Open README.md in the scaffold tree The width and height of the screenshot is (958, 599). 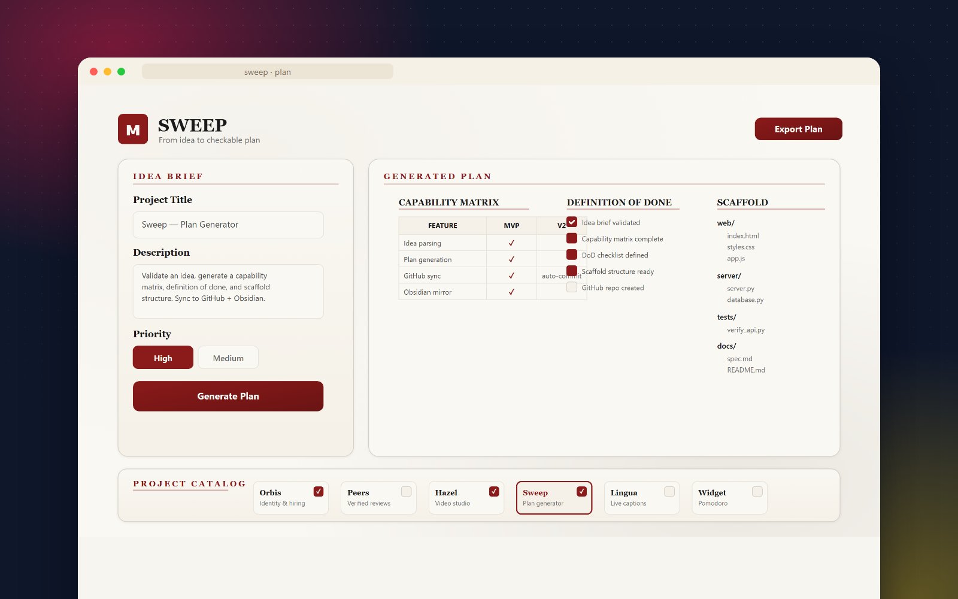[x=746, y=370]
